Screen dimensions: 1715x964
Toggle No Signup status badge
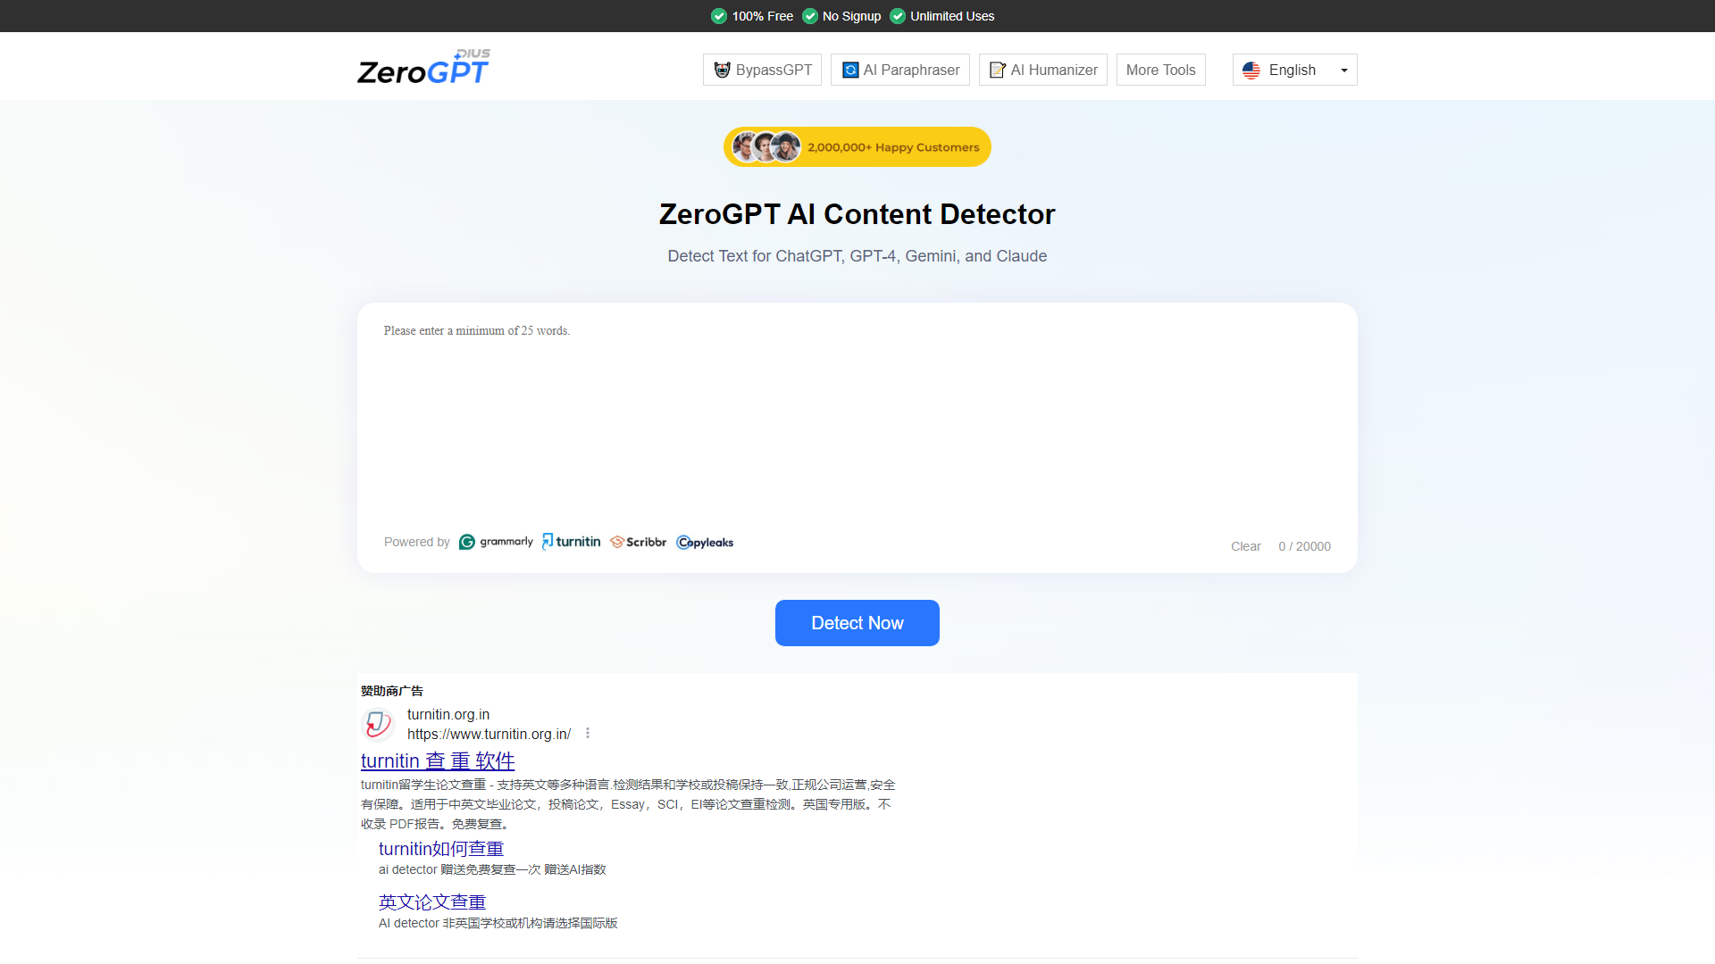pyautogui.click(x=840, y=15)
